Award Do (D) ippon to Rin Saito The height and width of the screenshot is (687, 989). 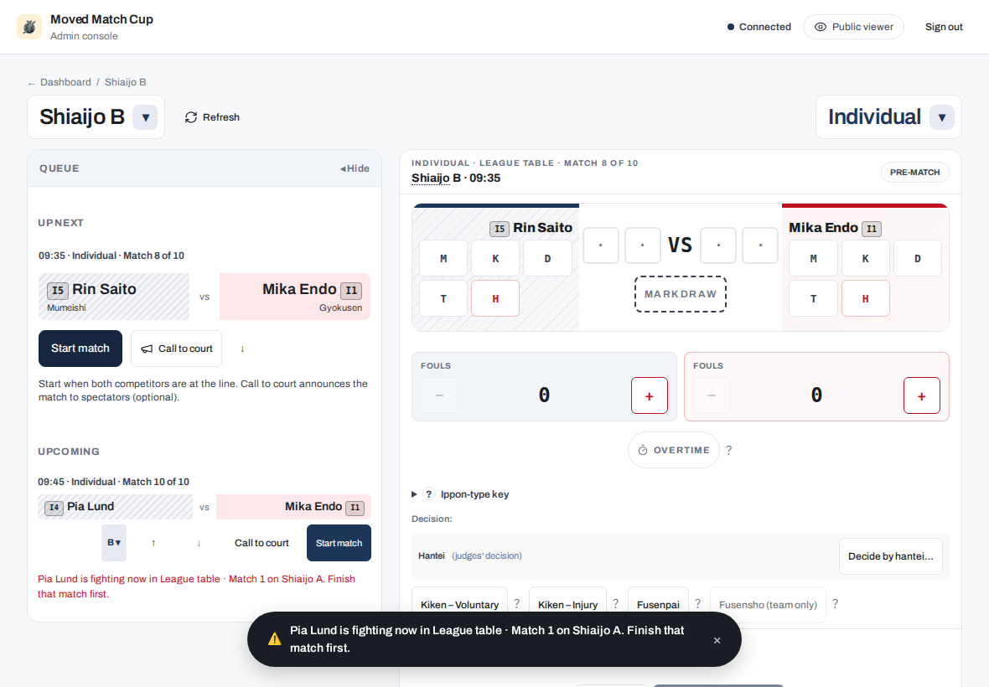(547, 258)
